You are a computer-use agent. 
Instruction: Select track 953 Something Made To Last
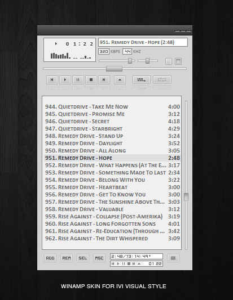coord(113,173)
